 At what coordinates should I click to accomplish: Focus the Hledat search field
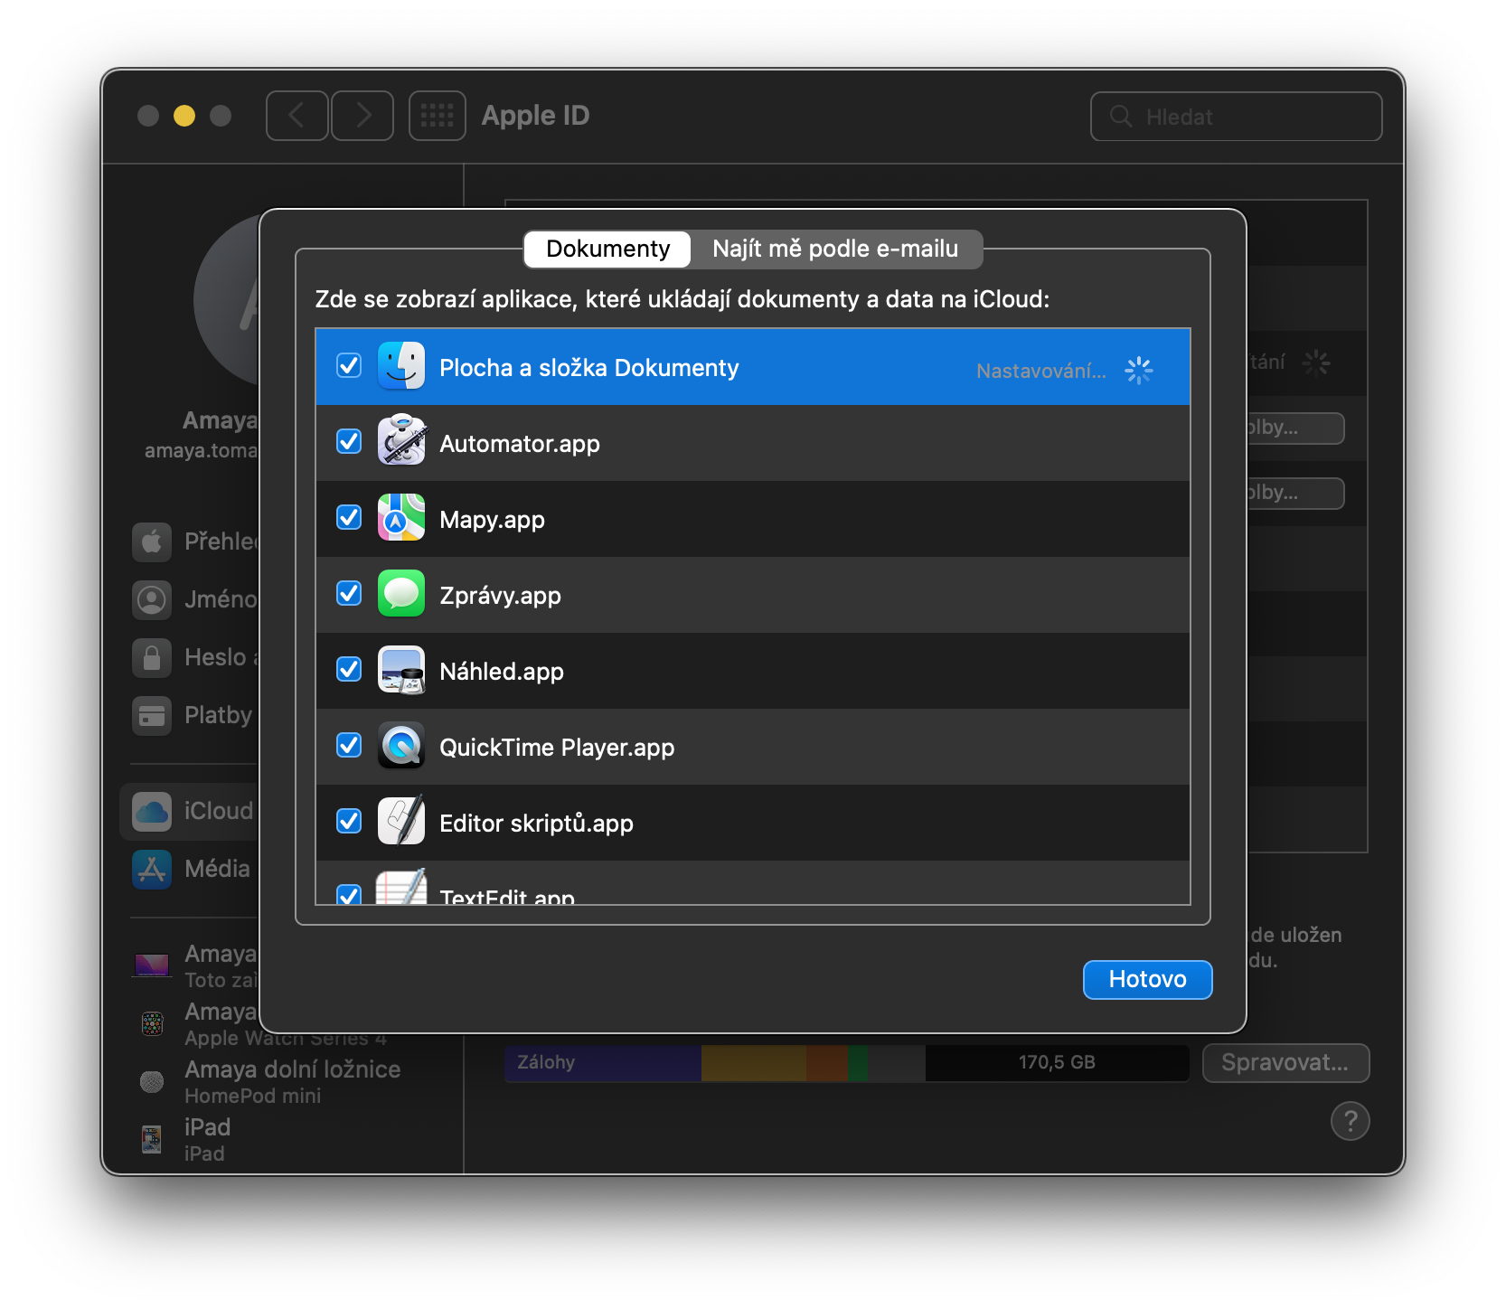(1236, 116)
